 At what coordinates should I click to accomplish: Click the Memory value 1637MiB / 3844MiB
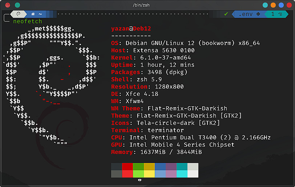[171, 152]
